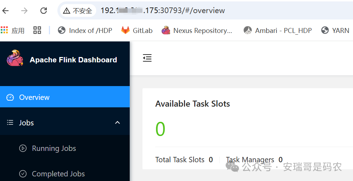Click the Available Task Slots heading
353x181 pixels.
click(193, 104)
